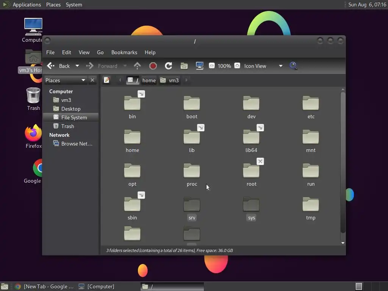The width and height of the screenshot is (388, 291).
Task: Open the System panel menu
Action: pos(74,5)
